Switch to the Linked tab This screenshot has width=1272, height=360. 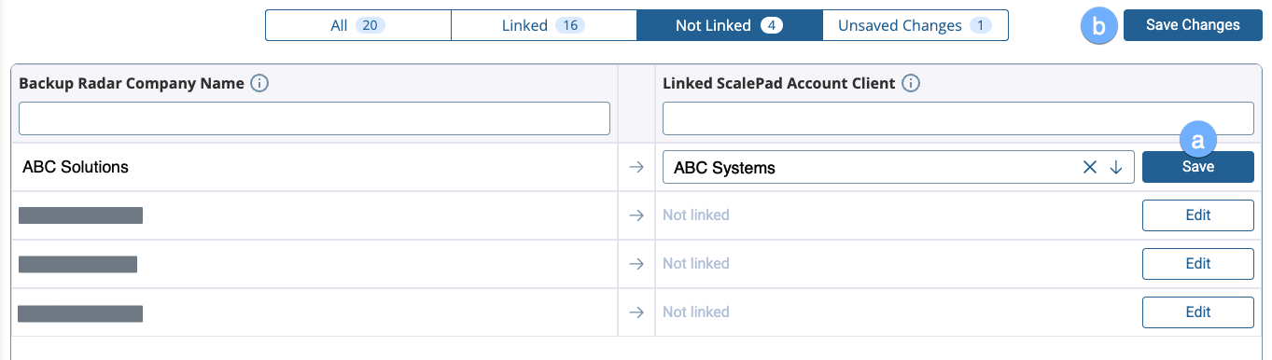544,25
